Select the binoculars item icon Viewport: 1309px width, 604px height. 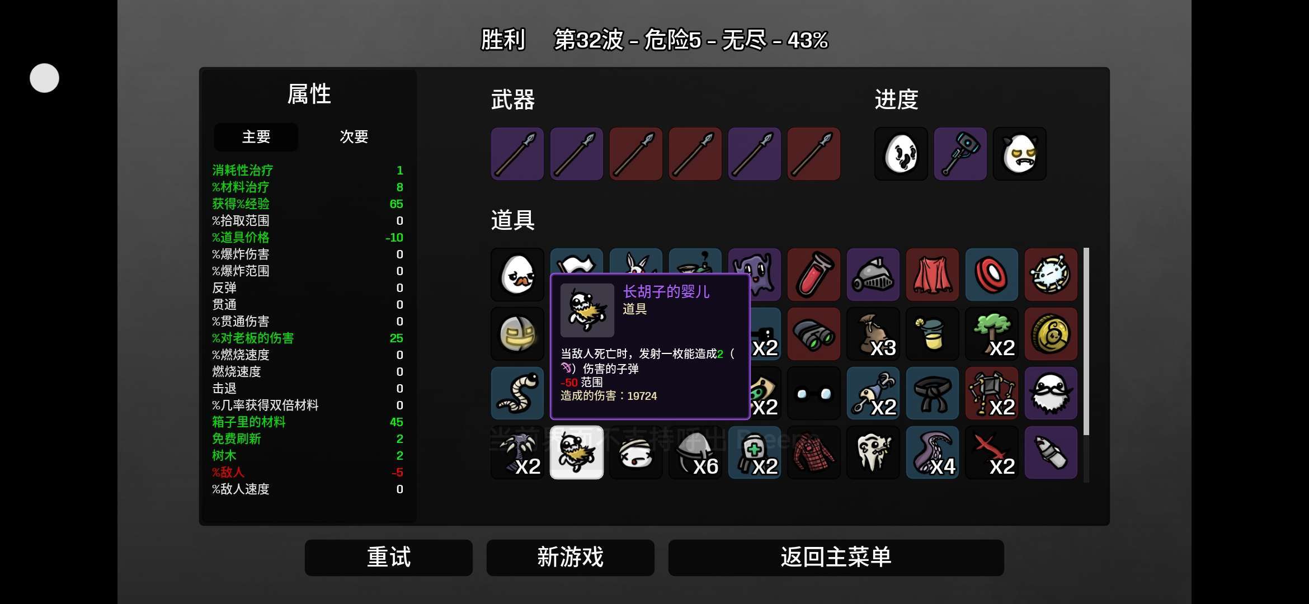pyautogui.click(x=814, y=334)
